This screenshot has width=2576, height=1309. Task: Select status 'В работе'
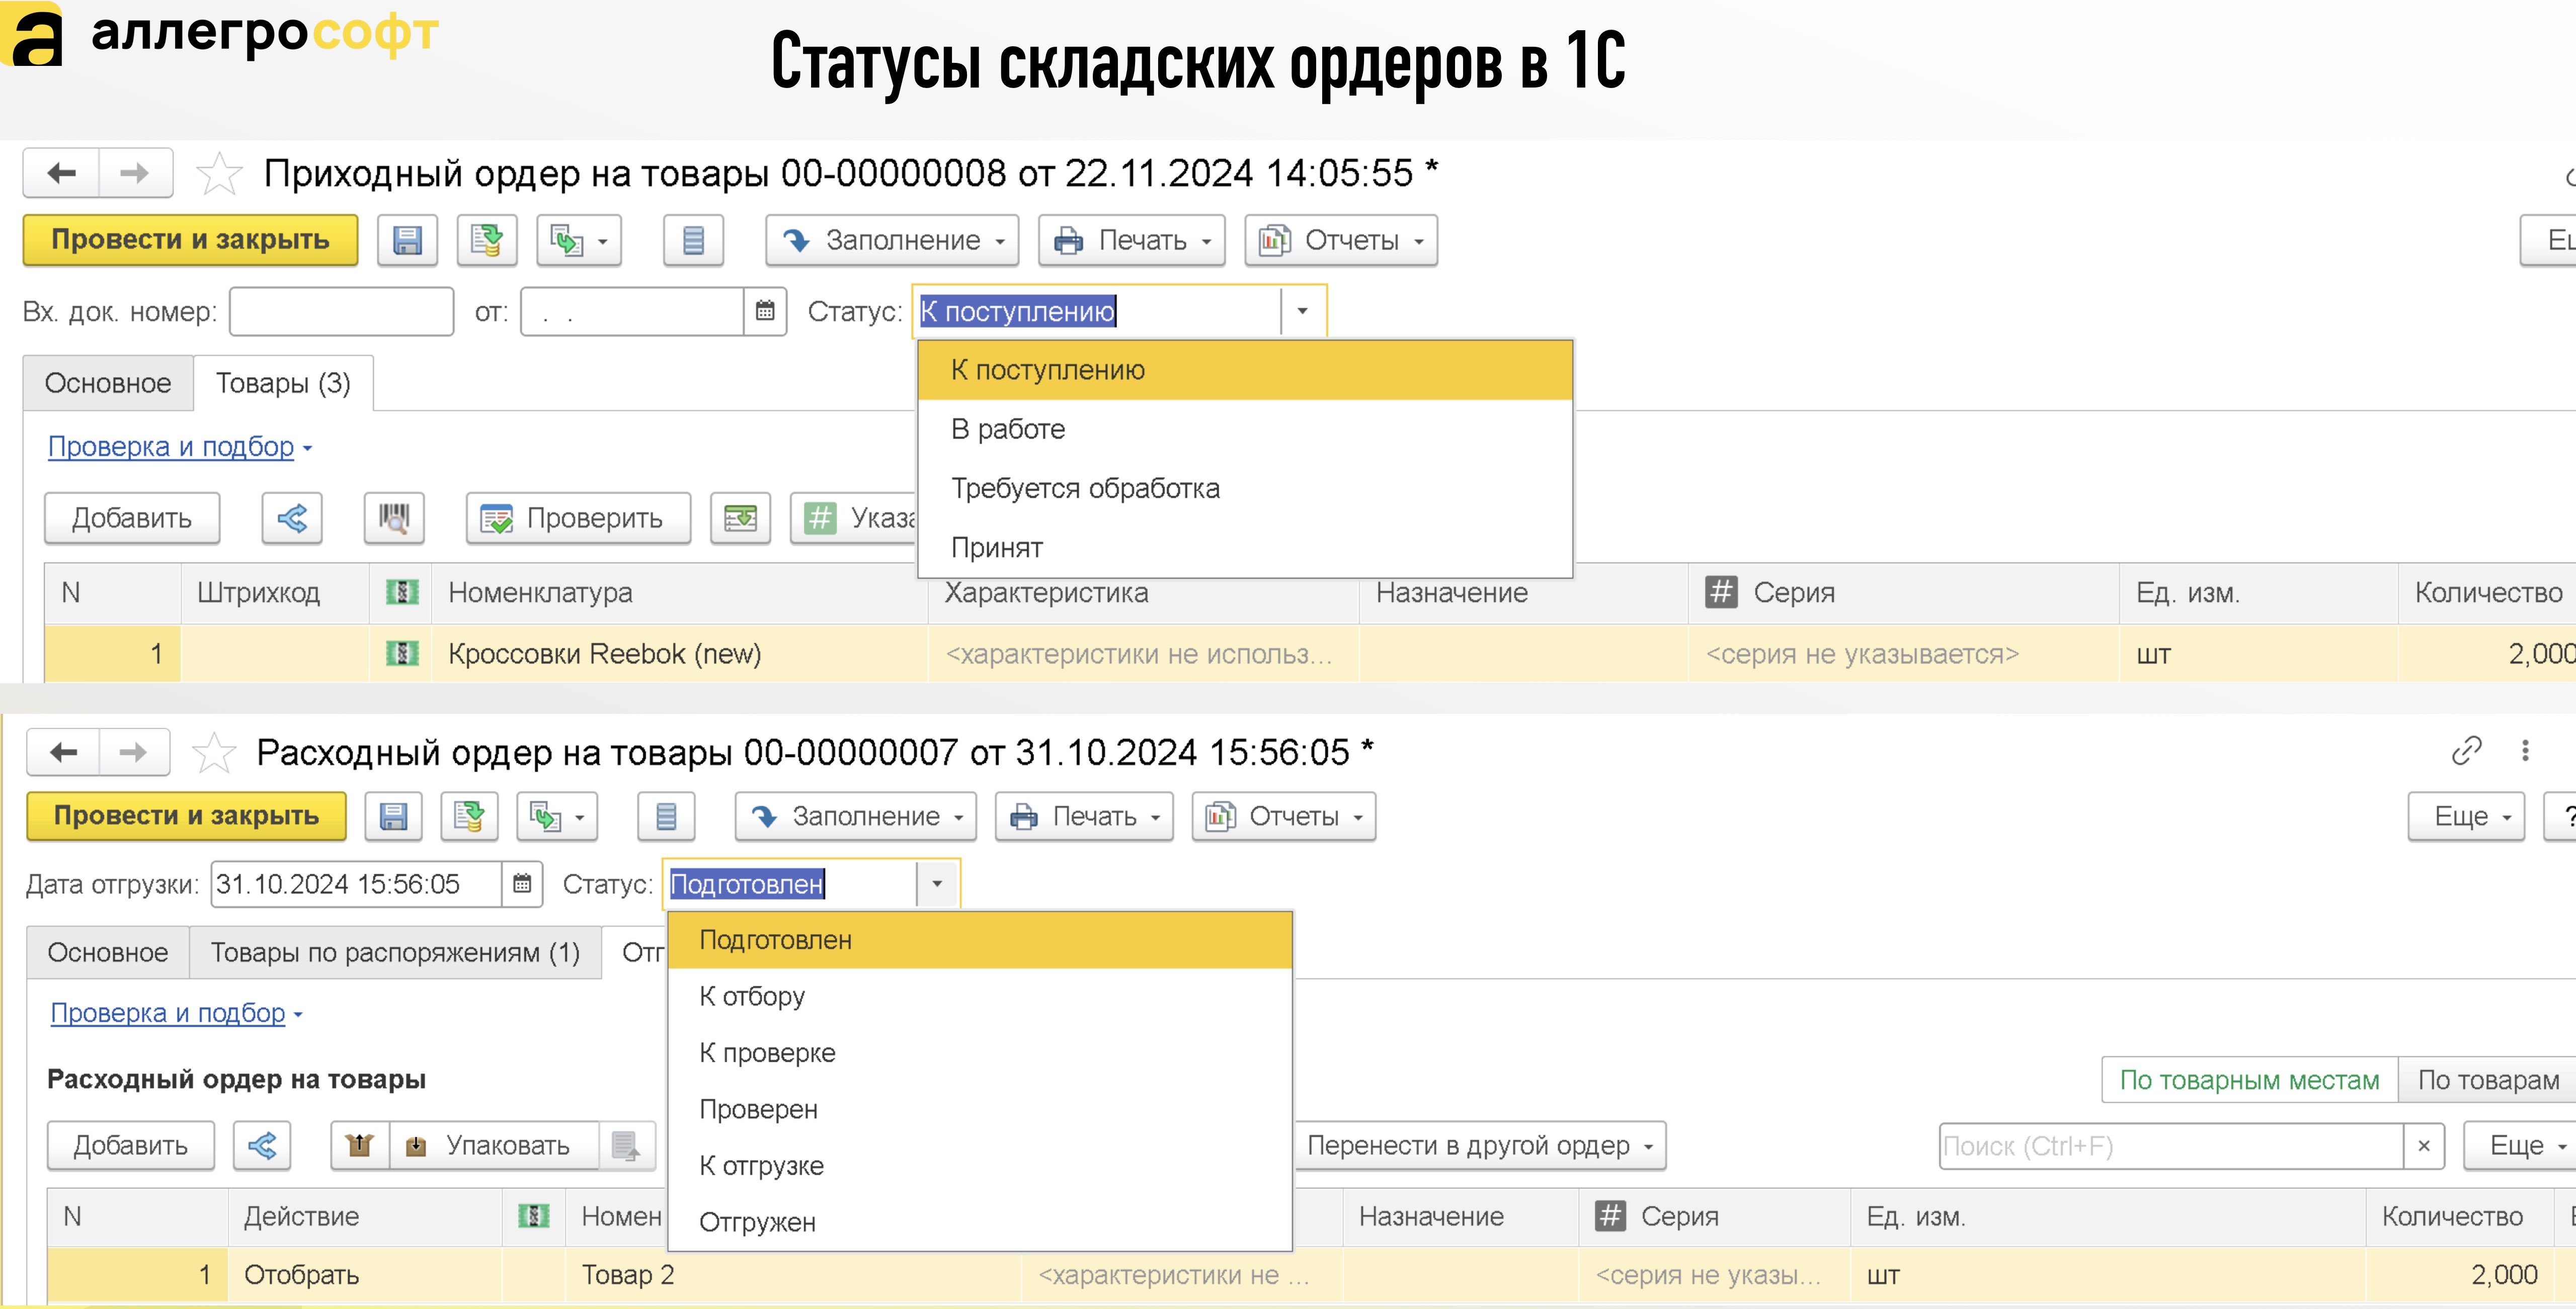click(x=1245, y=429)
